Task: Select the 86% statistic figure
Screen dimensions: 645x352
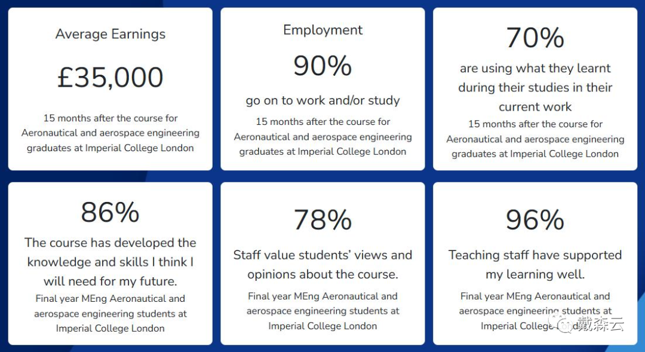Action: [110, 212]
